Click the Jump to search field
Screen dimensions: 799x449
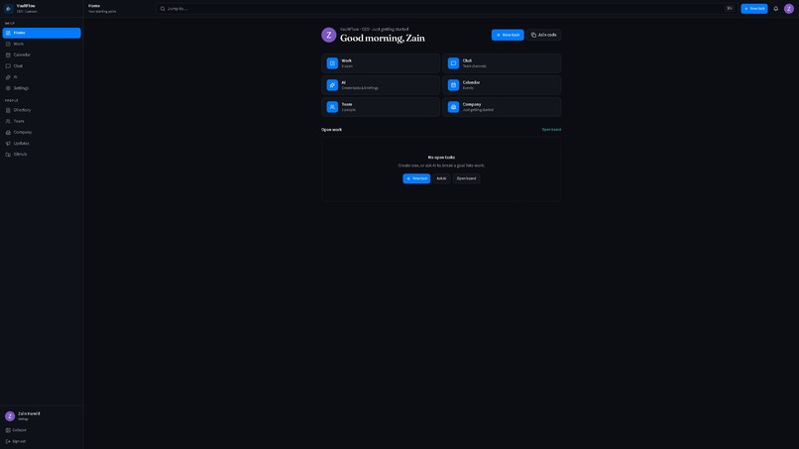[x=446, y=9]
